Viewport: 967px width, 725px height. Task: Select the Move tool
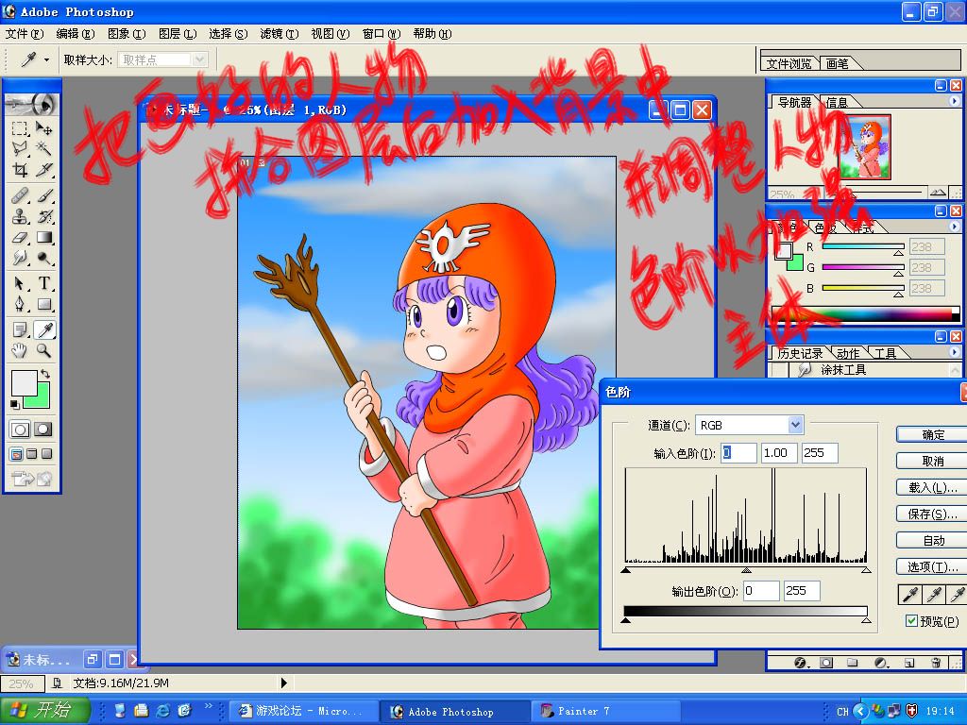(x=43, y=128)
